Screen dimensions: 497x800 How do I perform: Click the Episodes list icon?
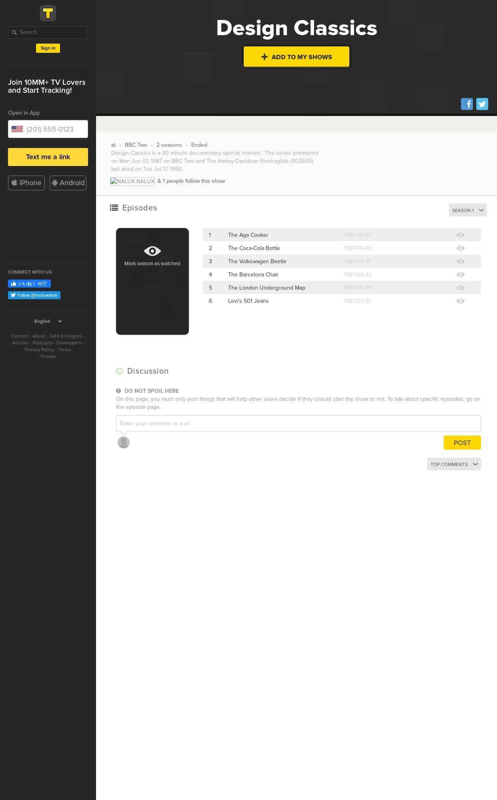(x=114, y=208)
